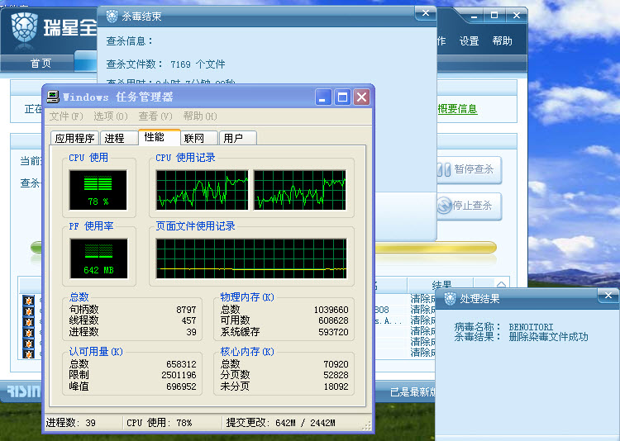Screen dimensions: 620x441
Task: Open the 查看(V) menu in Task Manager
Action: 155,116
